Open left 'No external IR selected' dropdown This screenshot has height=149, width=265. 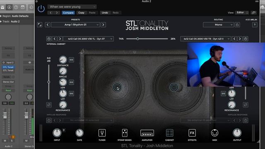(88, 120)
